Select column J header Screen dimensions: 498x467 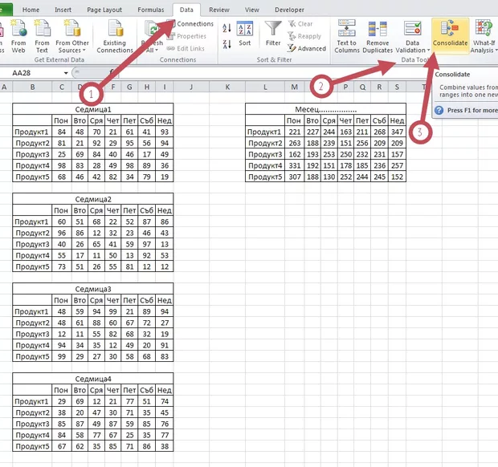[x=191, y=87]
